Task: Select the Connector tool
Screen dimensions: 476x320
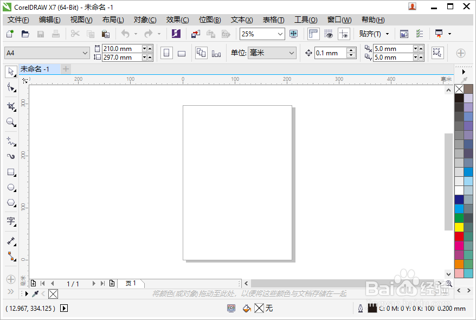Action: [x=11, y=256]
